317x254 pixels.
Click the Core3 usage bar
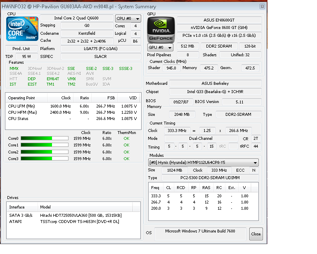(x=45, y=158)
